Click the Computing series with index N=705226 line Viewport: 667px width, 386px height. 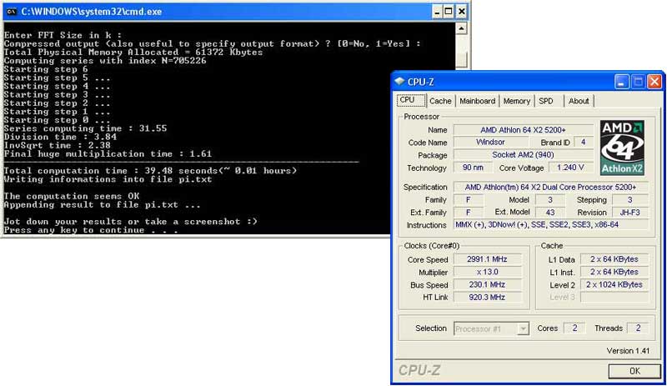[x=105, y=61]
